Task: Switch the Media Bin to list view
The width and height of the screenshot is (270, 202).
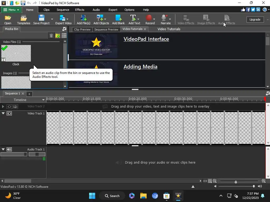Action: point(64,36)
